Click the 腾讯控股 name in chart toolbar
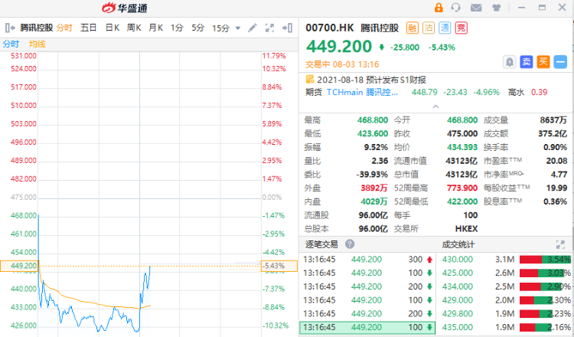The width and height of the screenshot is (574, 337). tap(37, 28)
